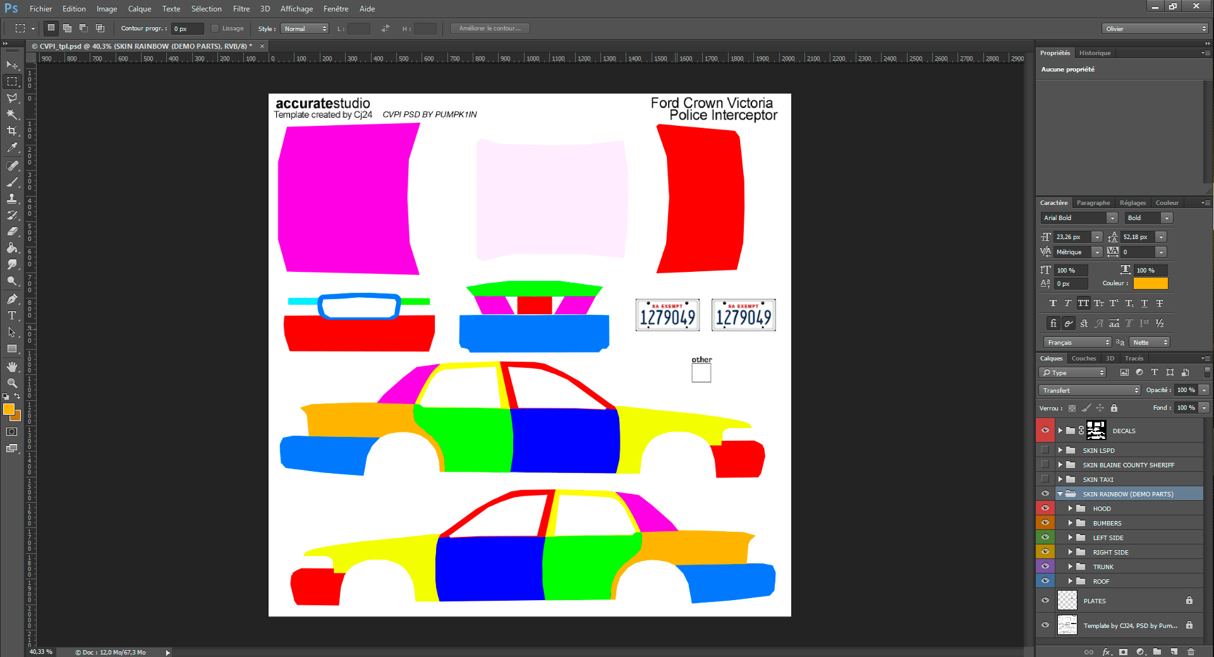The image size is (1214, 657).
Task: Expand the TRUNK layer group
Action: pyautogui.click(x=1071, y=567)
